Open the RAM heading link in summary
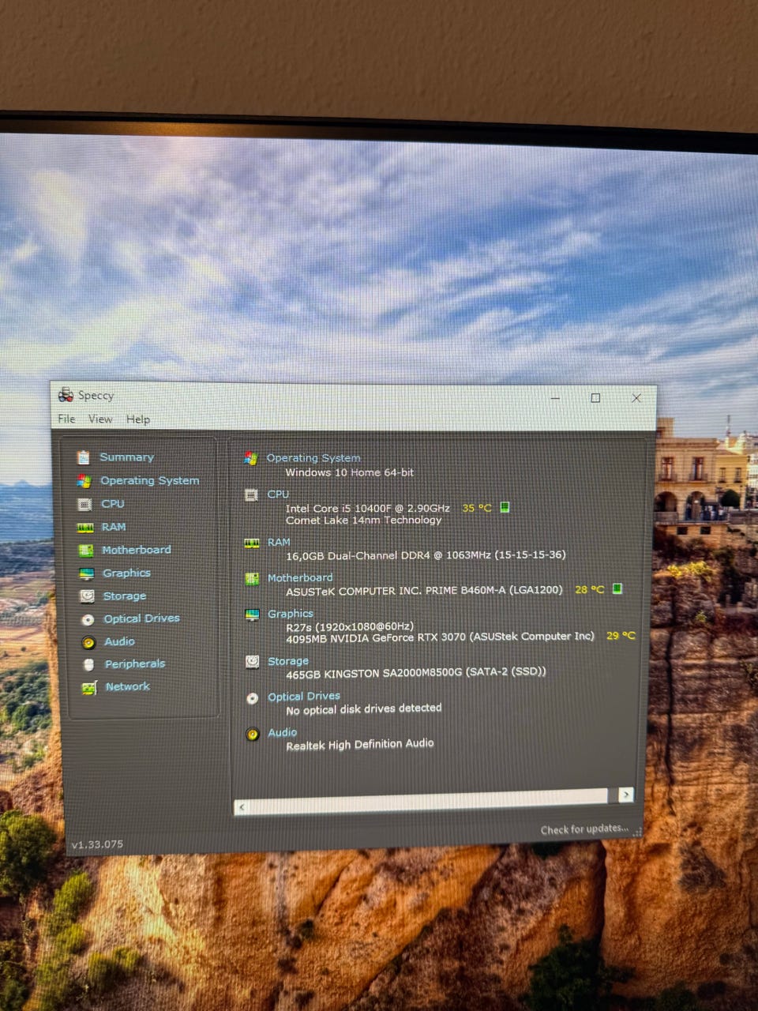 tap(279, 542)
